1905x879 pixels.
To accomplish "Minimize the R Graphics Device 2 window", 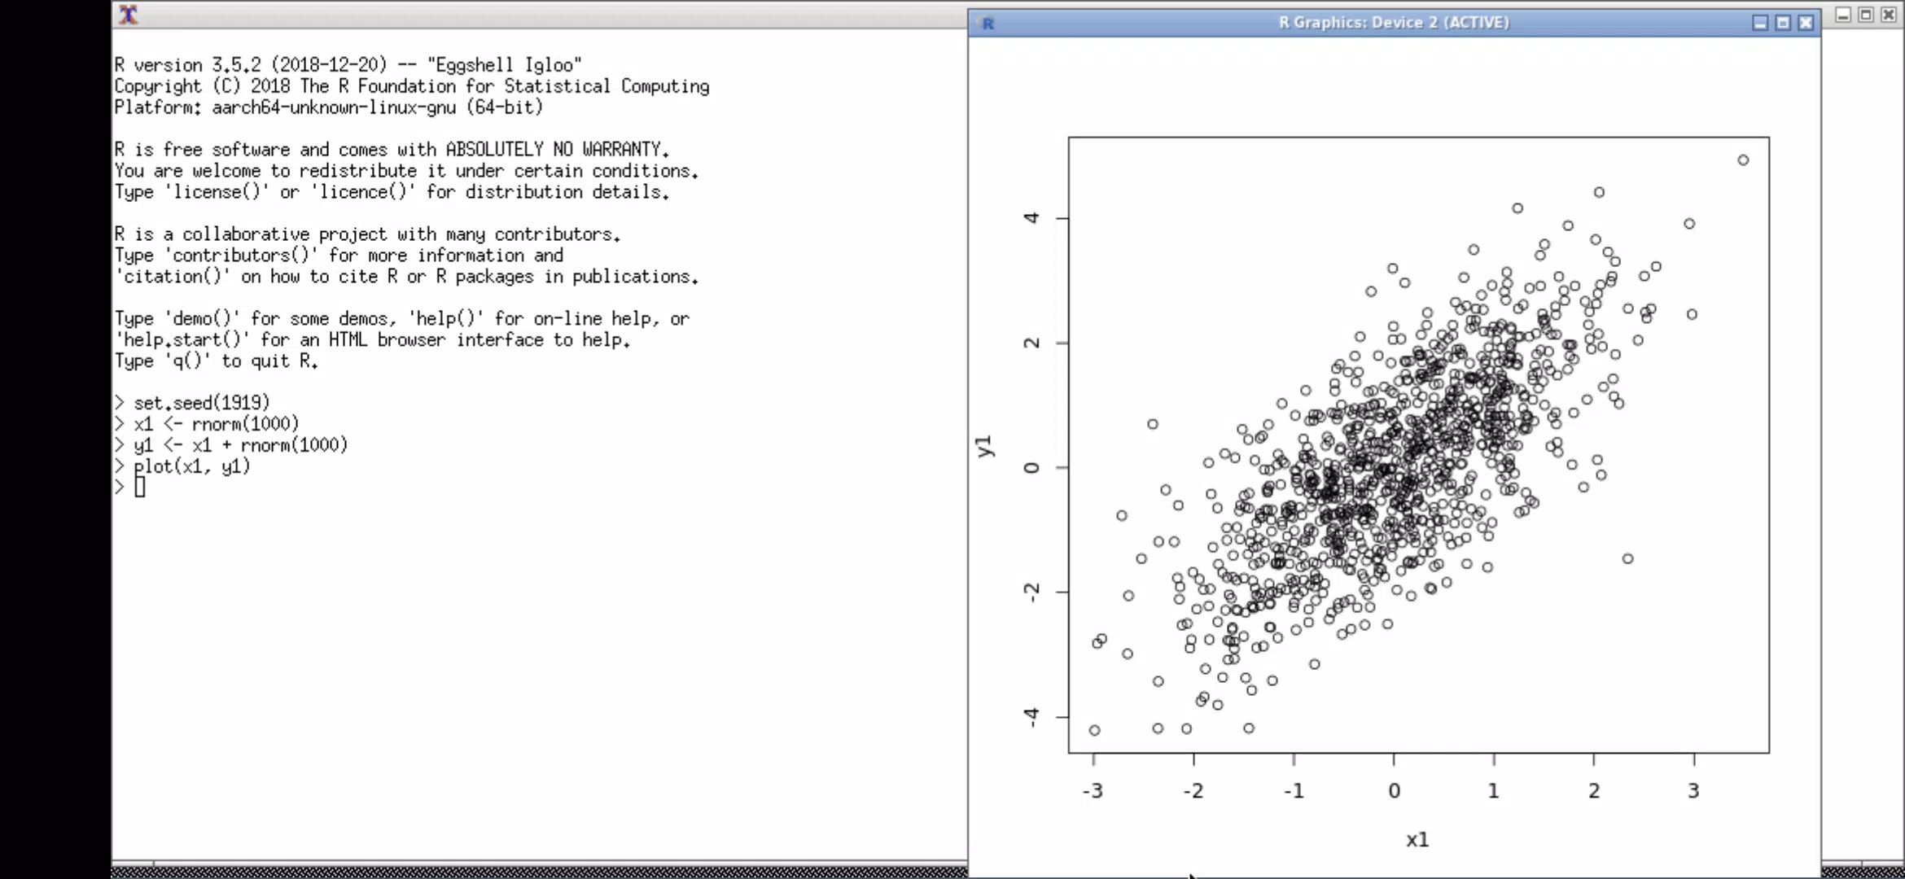I will [x=1760, y=23].
